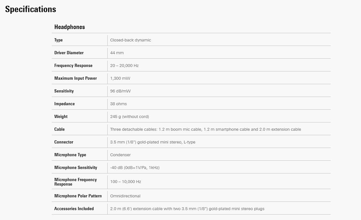The height and width of the screenshot is (220, 361).
Task: Click the Closed-back dynamic value
Action: [x=130, y=40]
